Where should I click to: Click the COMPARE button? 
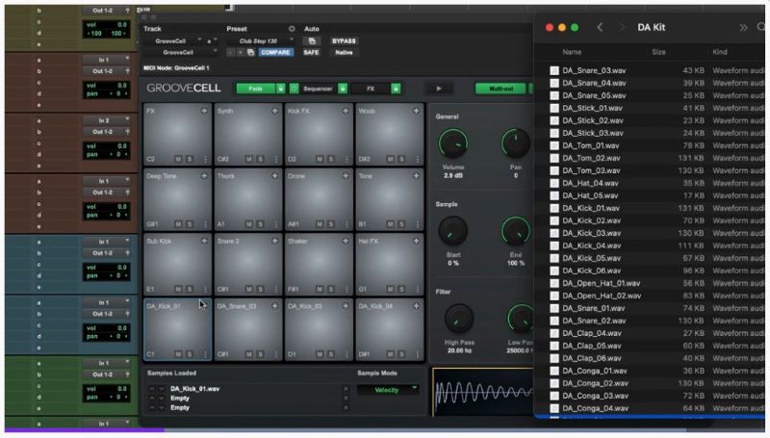point(275,53)
